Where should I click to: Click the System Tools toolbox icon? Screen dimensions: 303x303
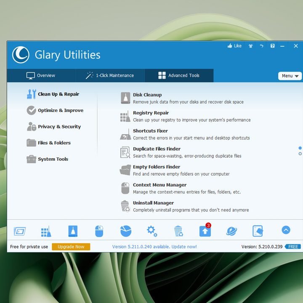click(31, 159)
